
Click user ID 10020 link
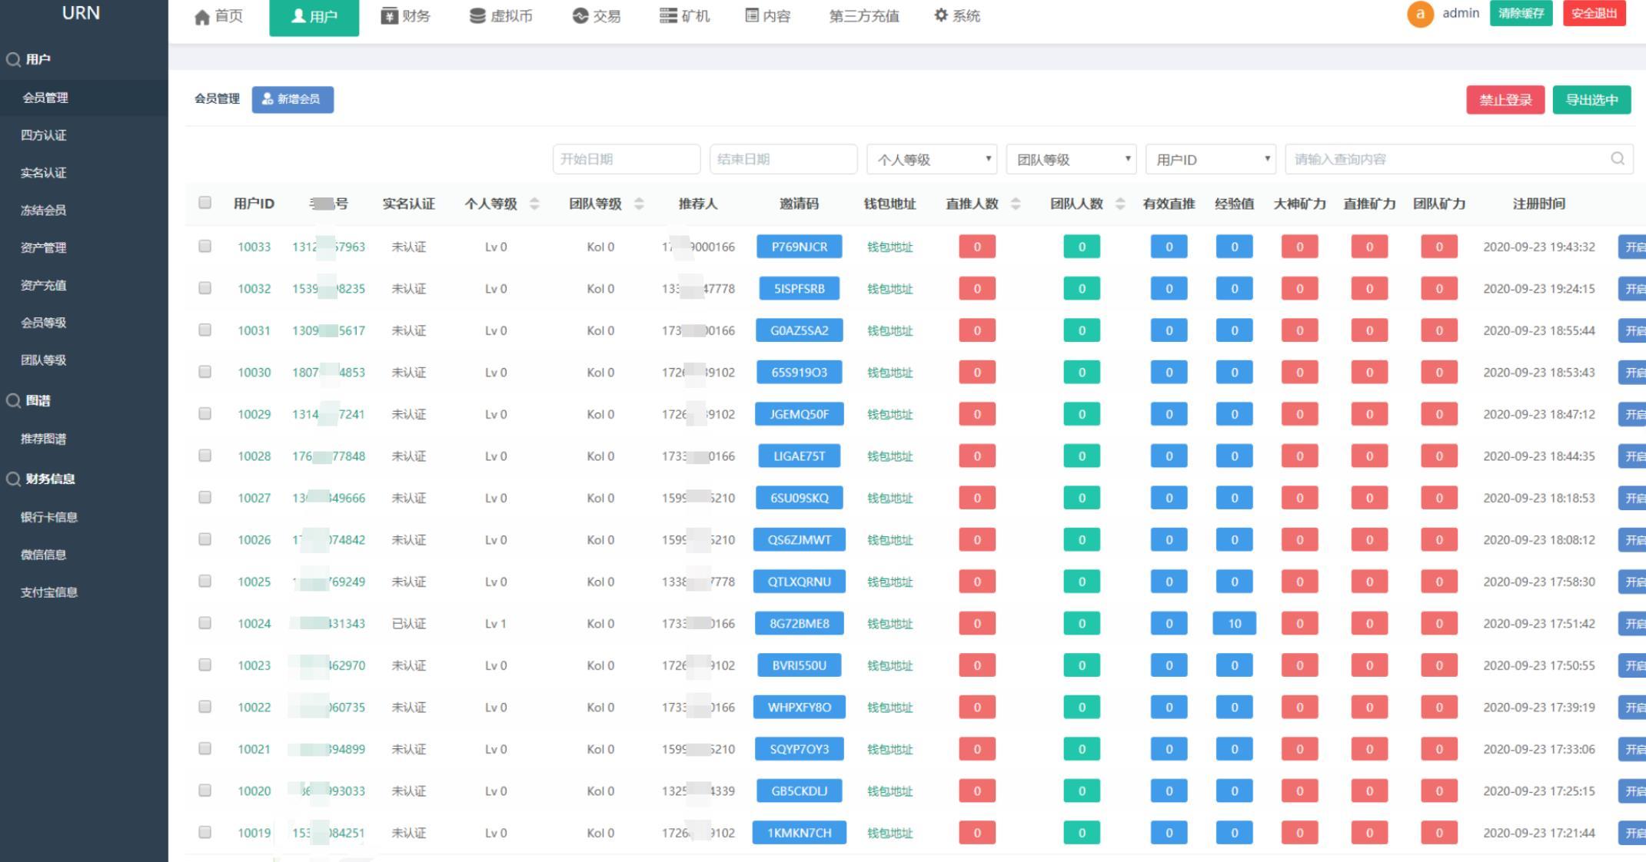254,791
